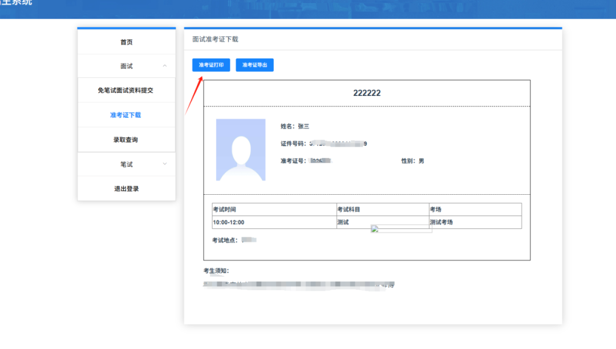Image resolution: width=616 pixels, height=349 pixels.
Task: Expand the 笔试 submenu chevron arrow
Action: pyautogui.click(x=165, y=164)
